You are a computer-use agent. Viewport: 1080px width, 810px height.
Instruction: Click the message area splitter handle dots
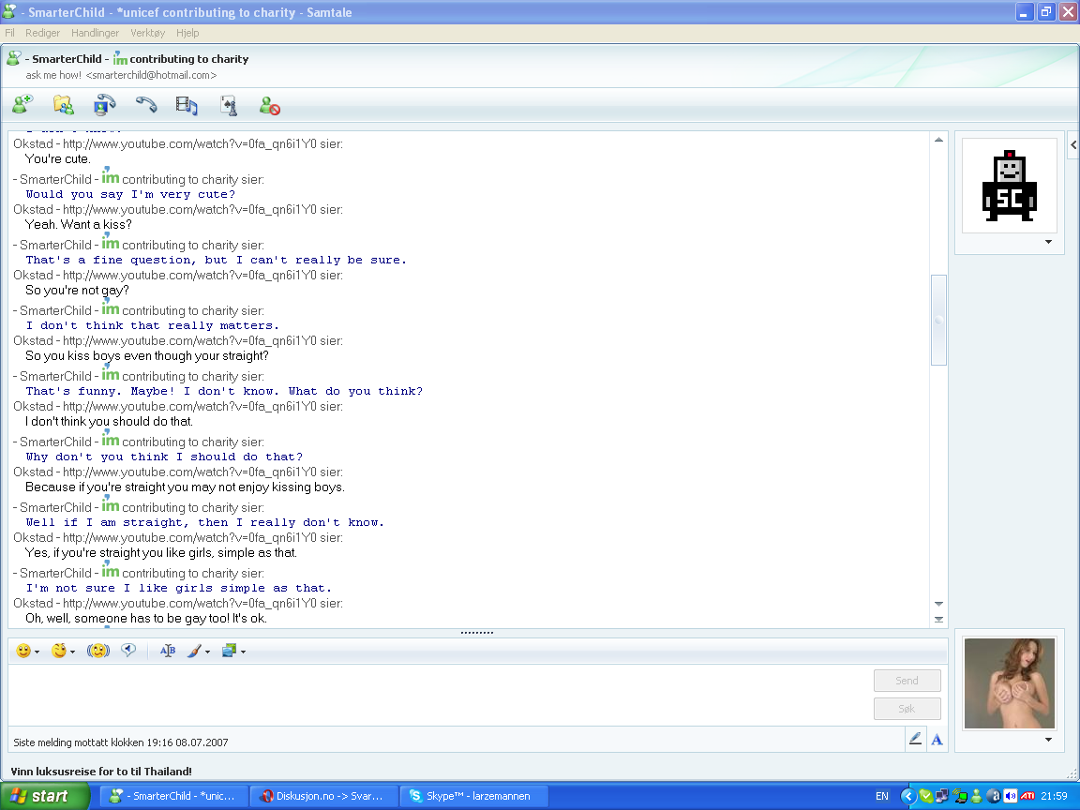tap(476, 632)
